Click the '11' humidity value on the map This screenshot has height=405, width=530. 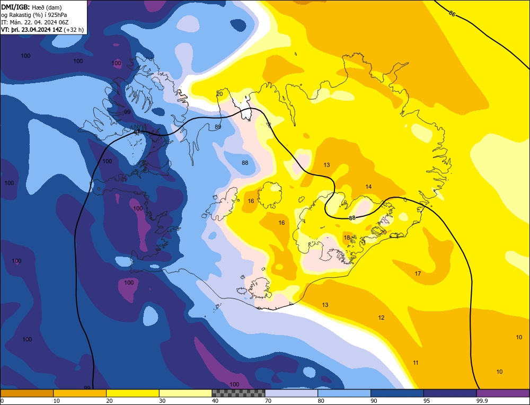(x=416, y=363)
